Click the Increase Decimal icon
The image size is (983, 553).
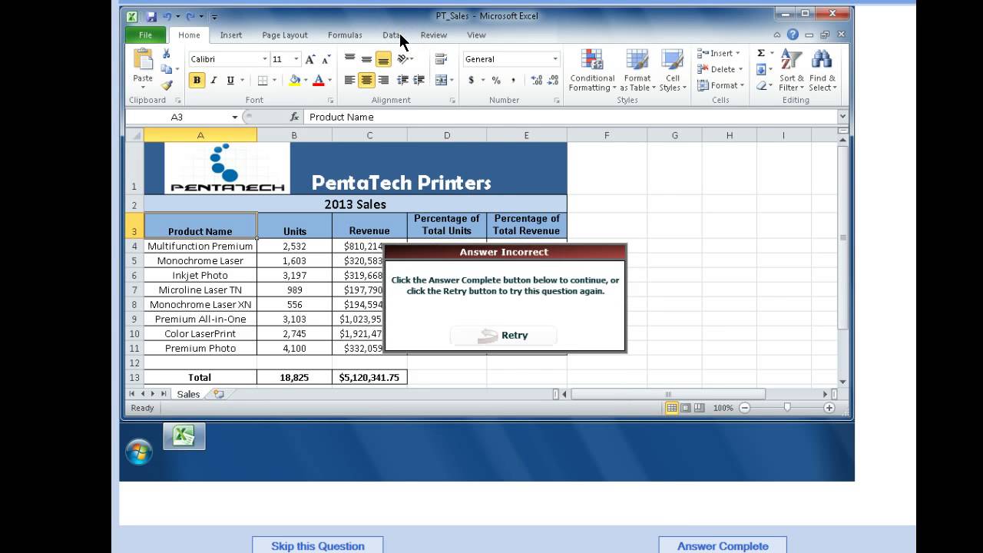pos(536,80)
